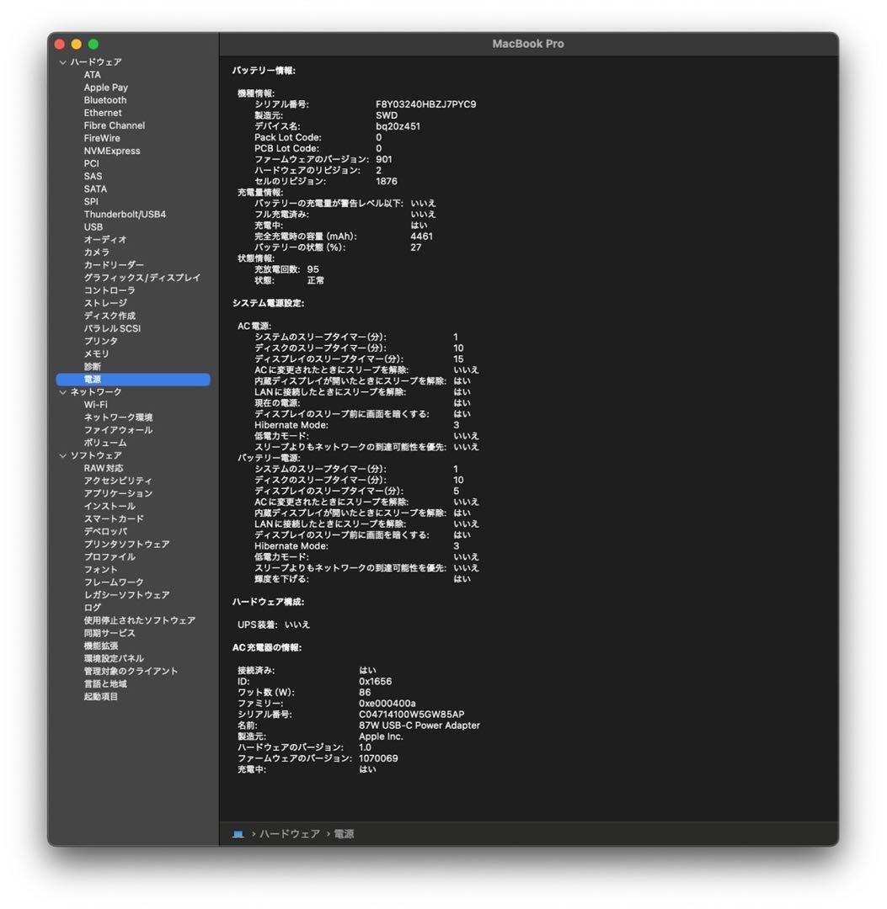Click the device name bq20z451

click(x=398, y=126)
